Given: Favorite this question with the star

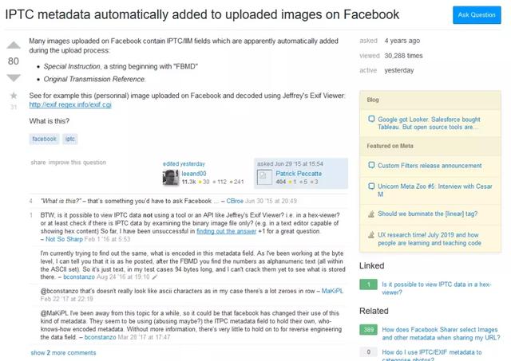Looking at the screenshot, I should (x=14, y=96).
